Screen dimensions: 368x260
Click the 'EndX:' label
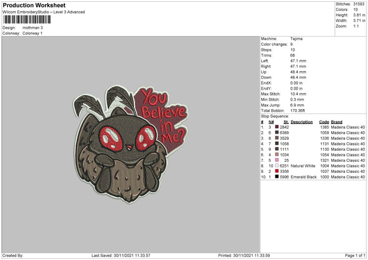266,83
